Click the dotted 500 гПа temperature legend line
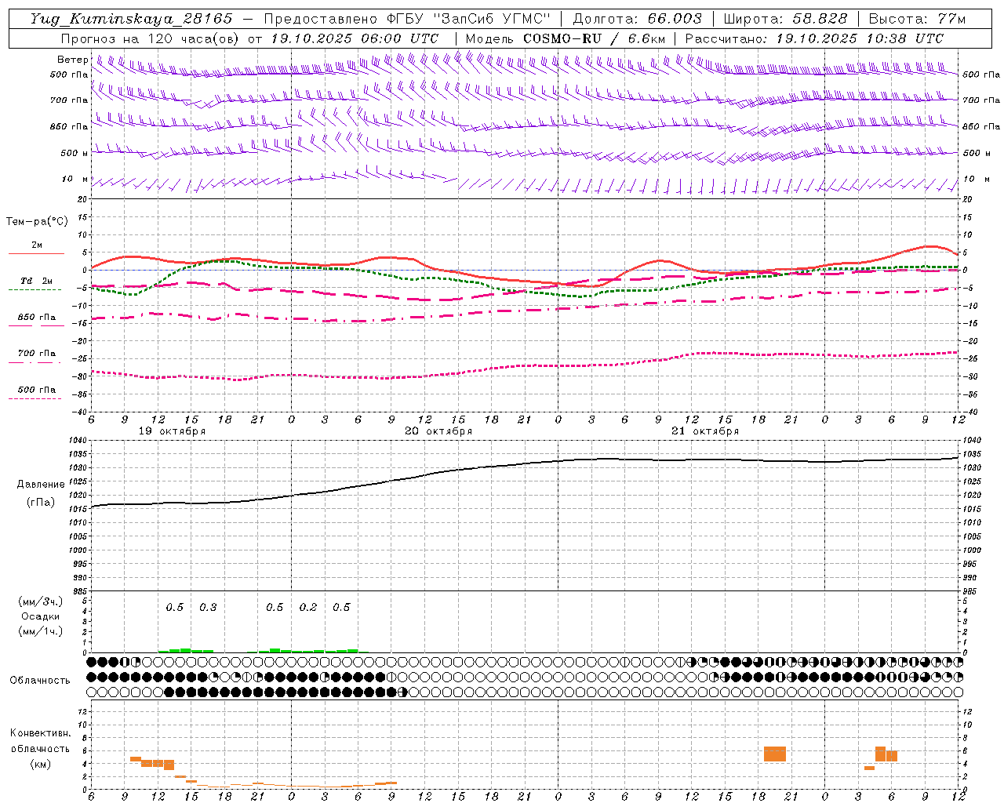 point(35,398)
